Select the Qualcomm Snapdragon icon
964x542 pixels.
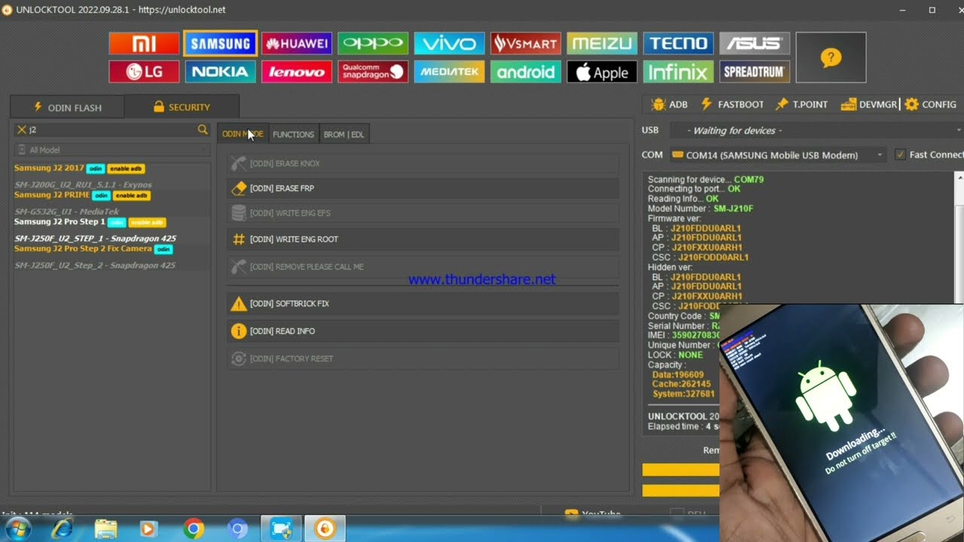[373, 72]
